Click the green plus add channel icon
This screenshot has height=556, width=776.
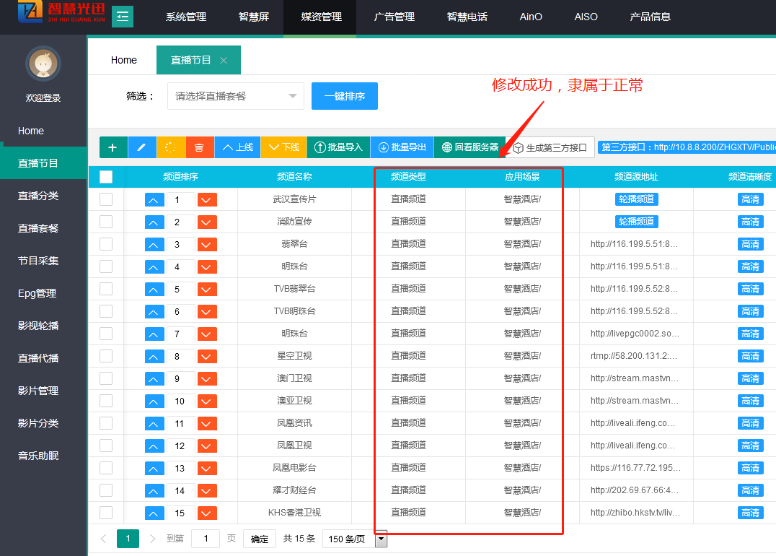113,147
